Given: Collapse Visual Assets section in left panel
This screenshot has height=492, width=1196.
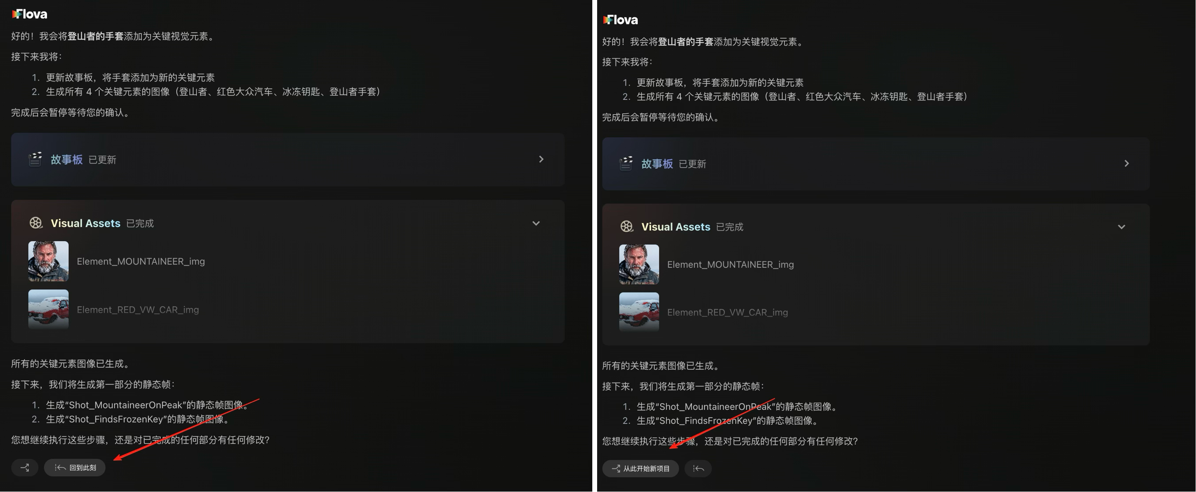Looking at the screenshot, I should pyautogui.click(x=536, y=223).
